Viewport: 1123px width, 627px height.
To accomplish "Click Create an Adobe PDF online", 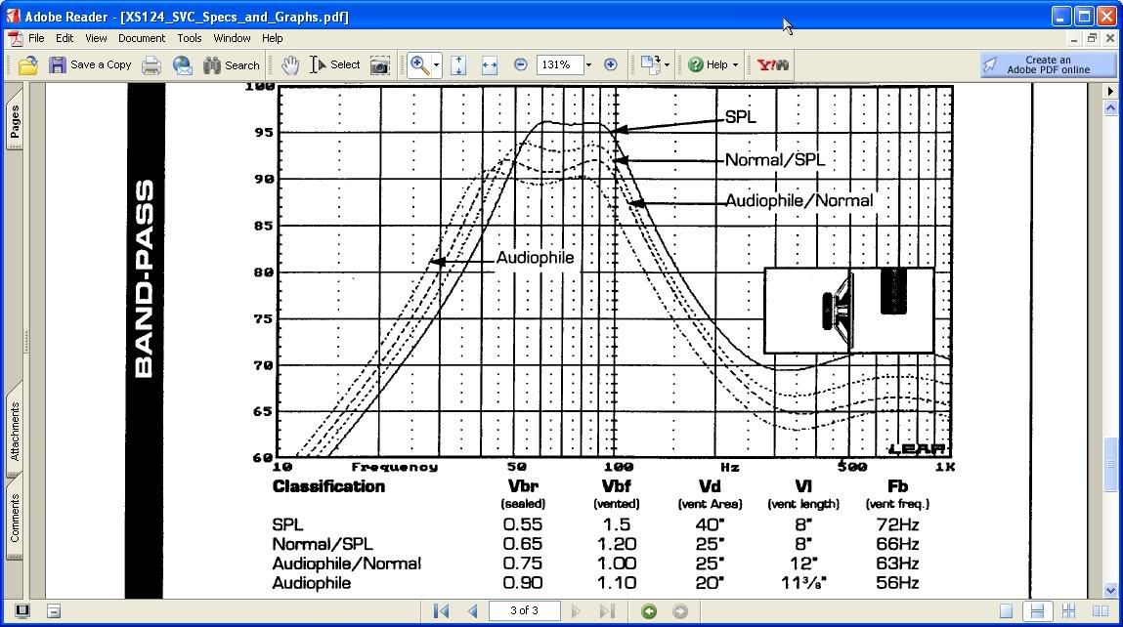I will (x=1047, y=64).
